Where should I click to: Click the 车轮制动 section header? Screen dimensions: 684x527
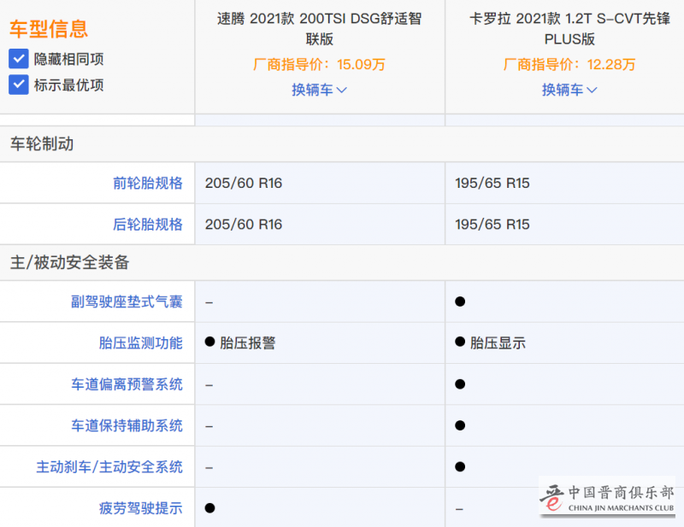42,144
